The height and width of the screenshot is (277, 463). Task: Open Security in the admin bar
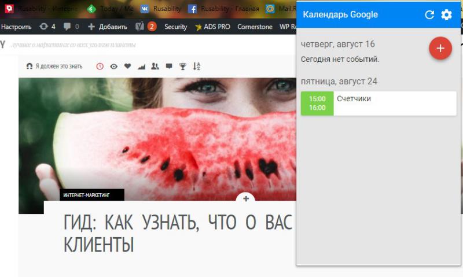tap(176, 27)
